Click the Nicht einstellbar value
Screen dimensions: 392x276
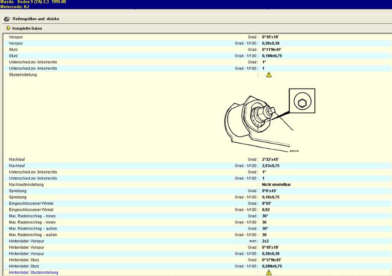pos(276,184)
